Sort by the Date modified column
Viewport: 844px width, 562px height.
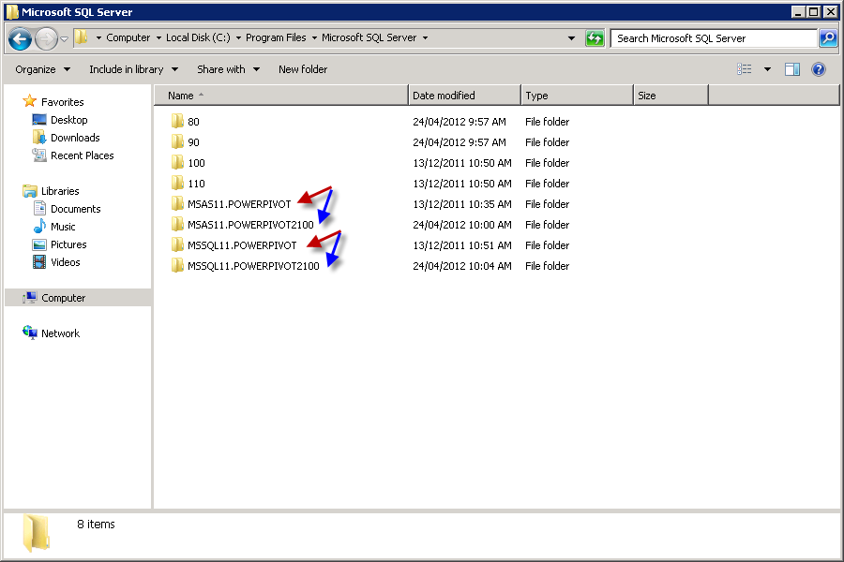[464, 96]
